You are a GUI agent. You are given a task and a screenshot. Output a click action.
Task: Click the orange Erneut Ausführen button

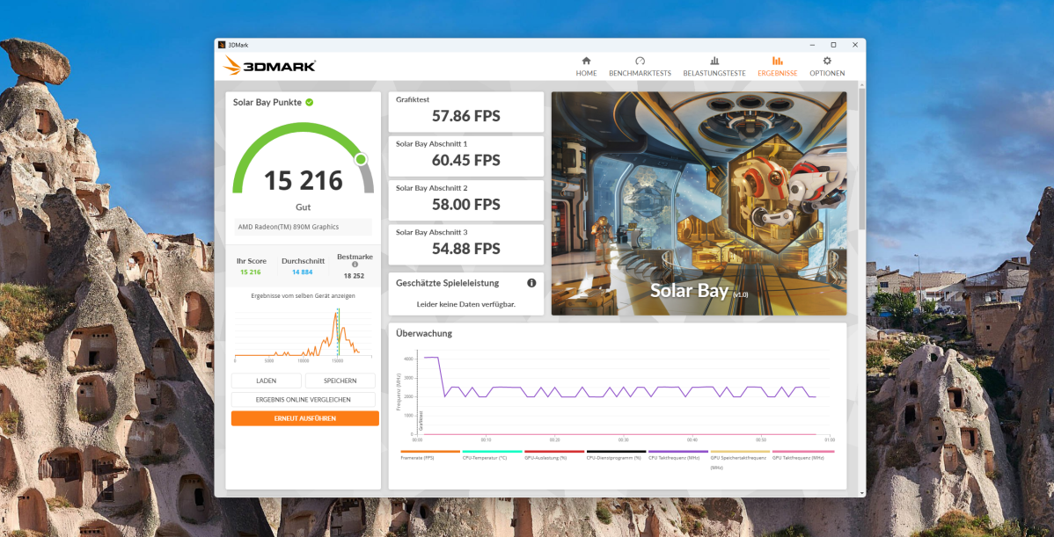coord(304,418)
